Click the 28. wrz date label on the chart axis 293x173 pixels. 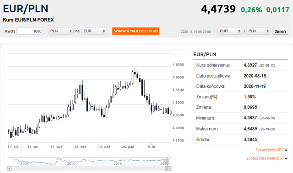[80, 147]
